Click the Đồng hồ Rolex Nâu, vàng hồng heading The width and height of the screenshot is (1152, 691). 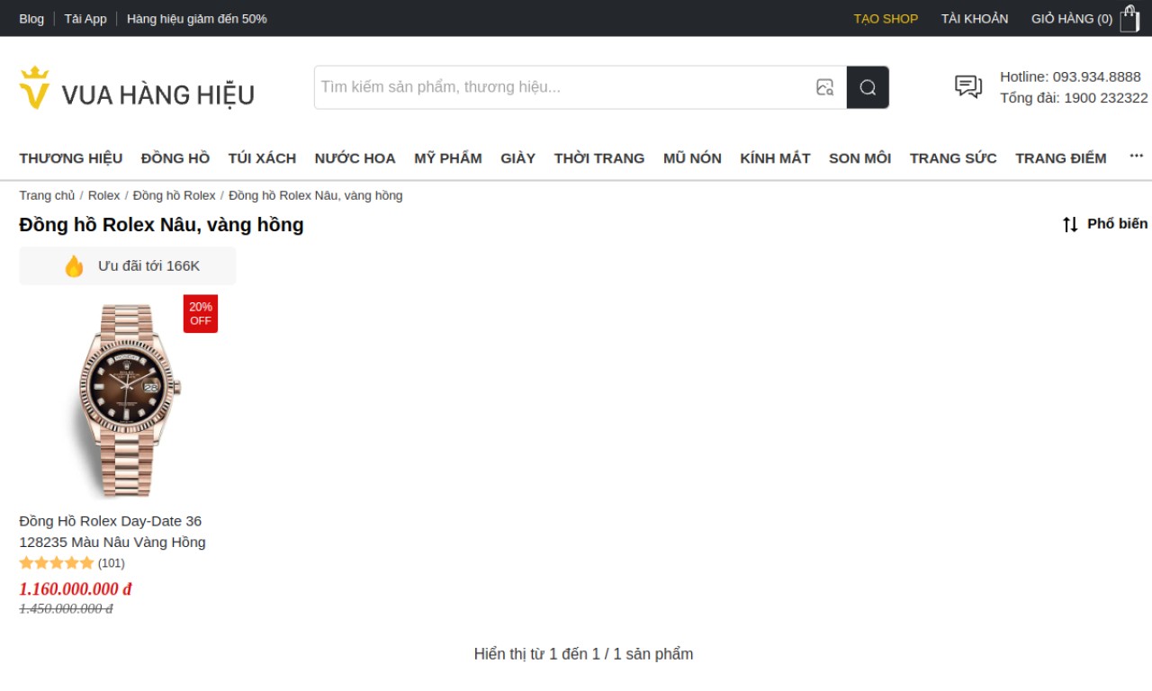tap(161, 225)
